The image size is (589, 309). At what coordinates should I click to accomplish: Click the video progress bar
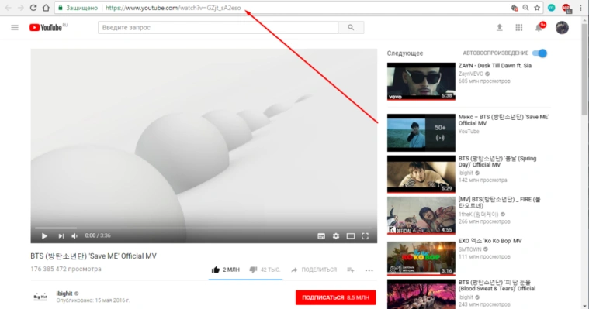tap(203, 228)
